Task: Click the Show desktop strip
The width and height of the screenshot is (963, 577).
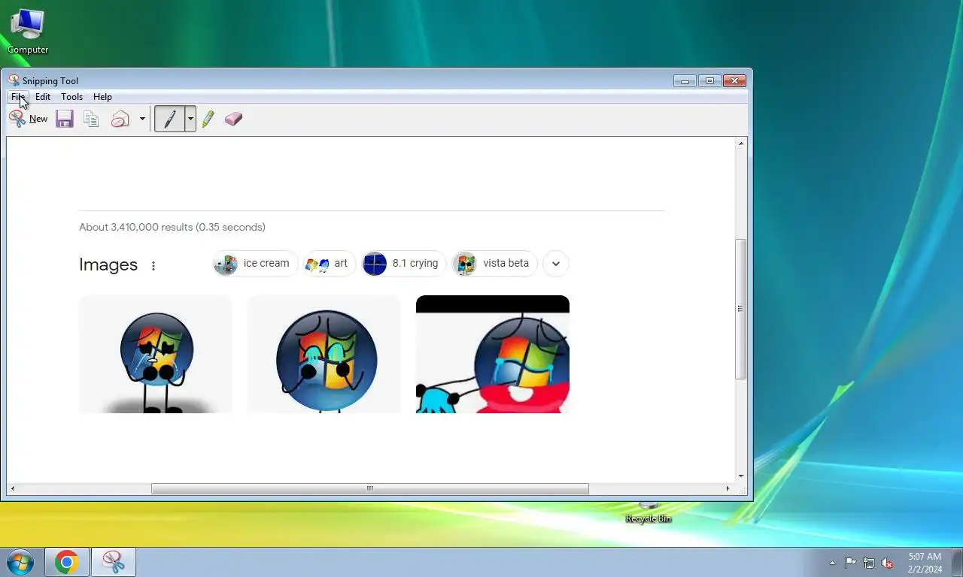Action: [957, 563]
